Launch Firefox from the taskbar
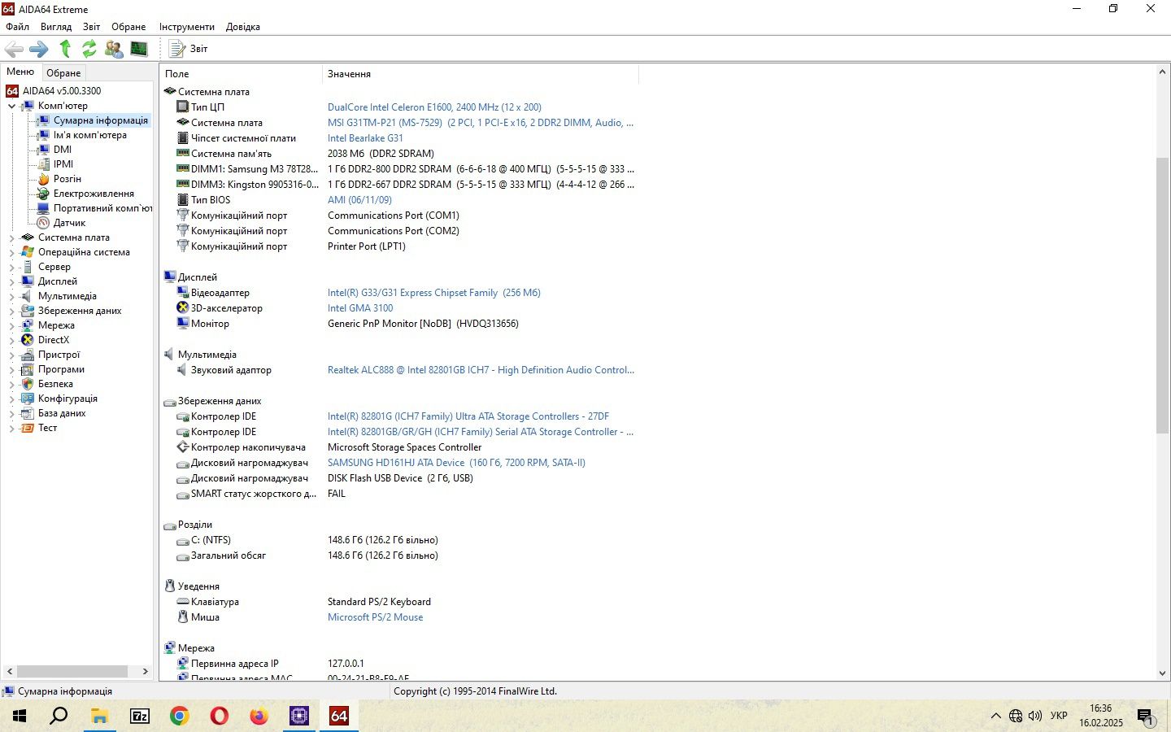Screen dimensions: 1171x732 [259, 716]
